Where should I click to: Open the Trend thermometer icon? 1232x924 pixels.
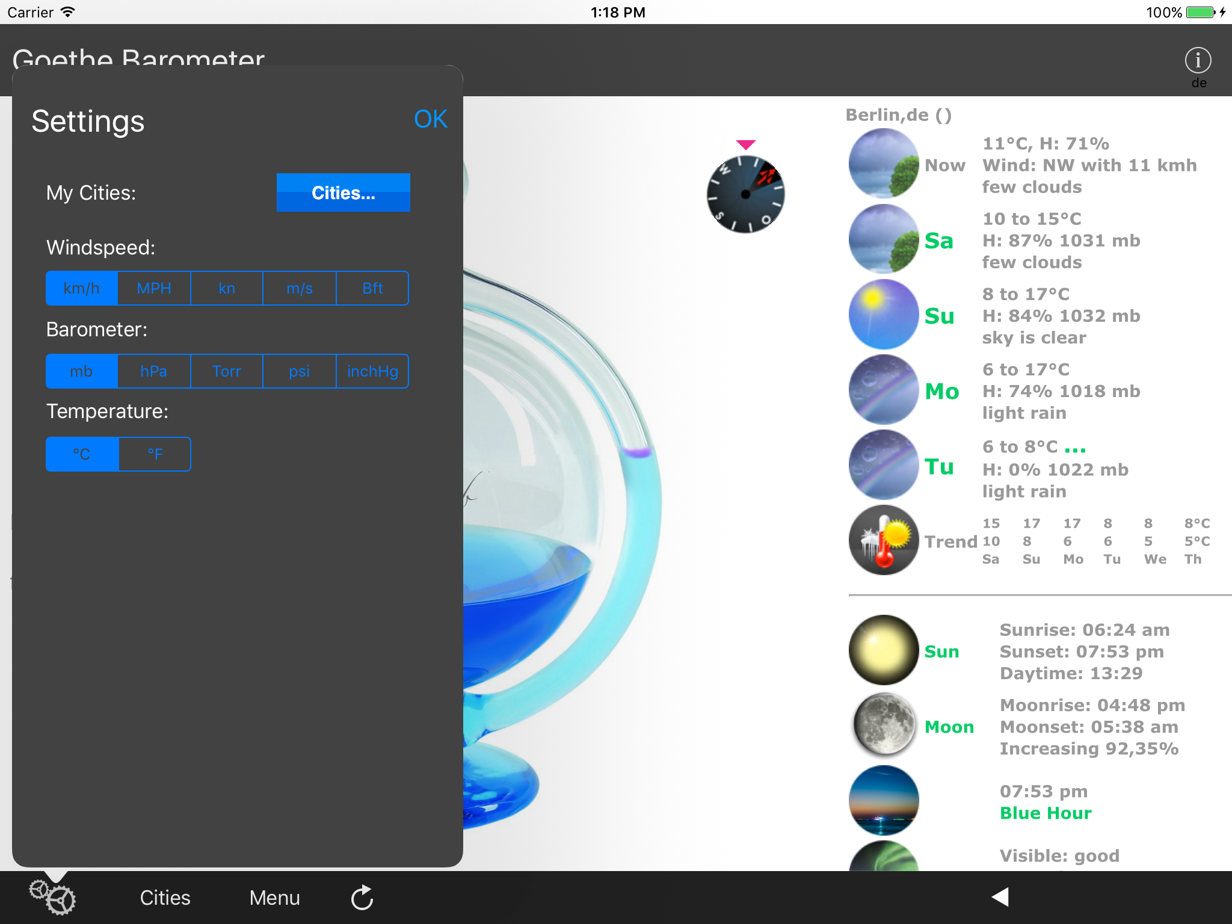point(883,540)
